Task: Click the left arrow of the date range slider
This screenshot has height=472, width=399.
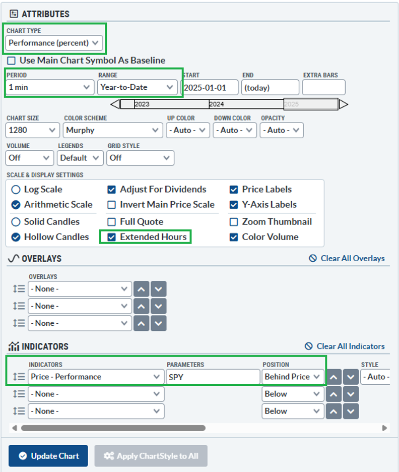Action: [x=115, y=104]
